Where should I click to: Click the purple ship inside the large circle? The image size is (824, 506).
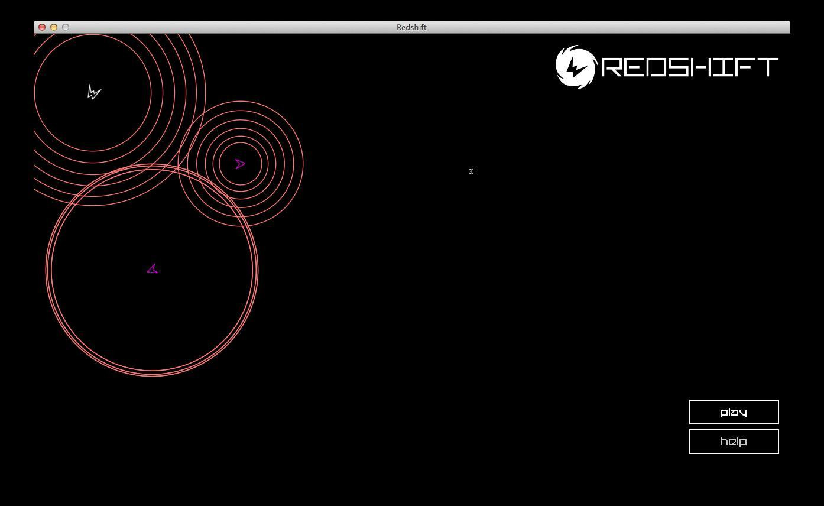(153, 269)
